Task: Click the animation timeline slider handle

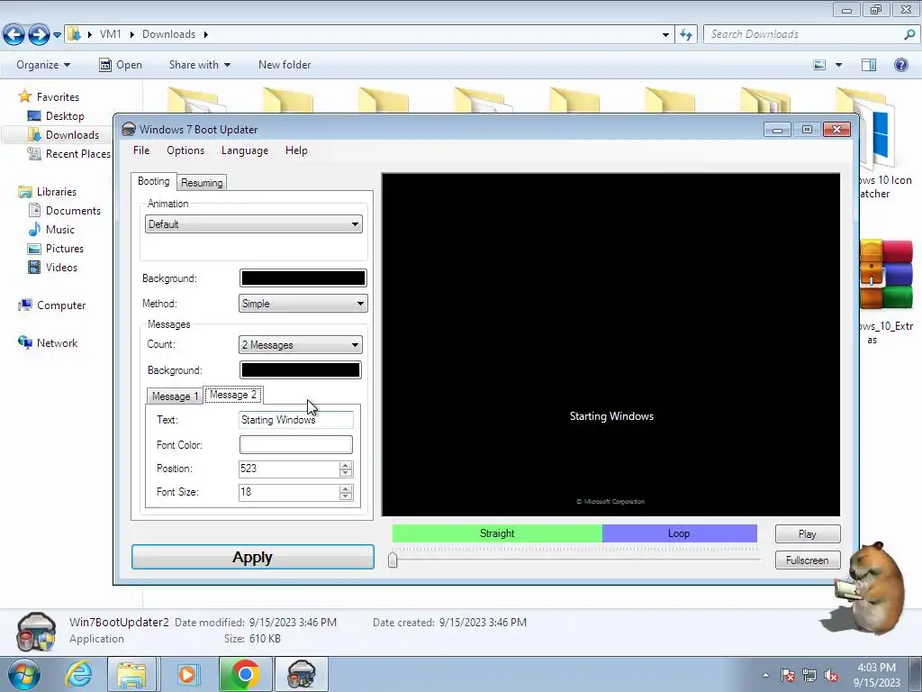Action: (x=393, y=560)
